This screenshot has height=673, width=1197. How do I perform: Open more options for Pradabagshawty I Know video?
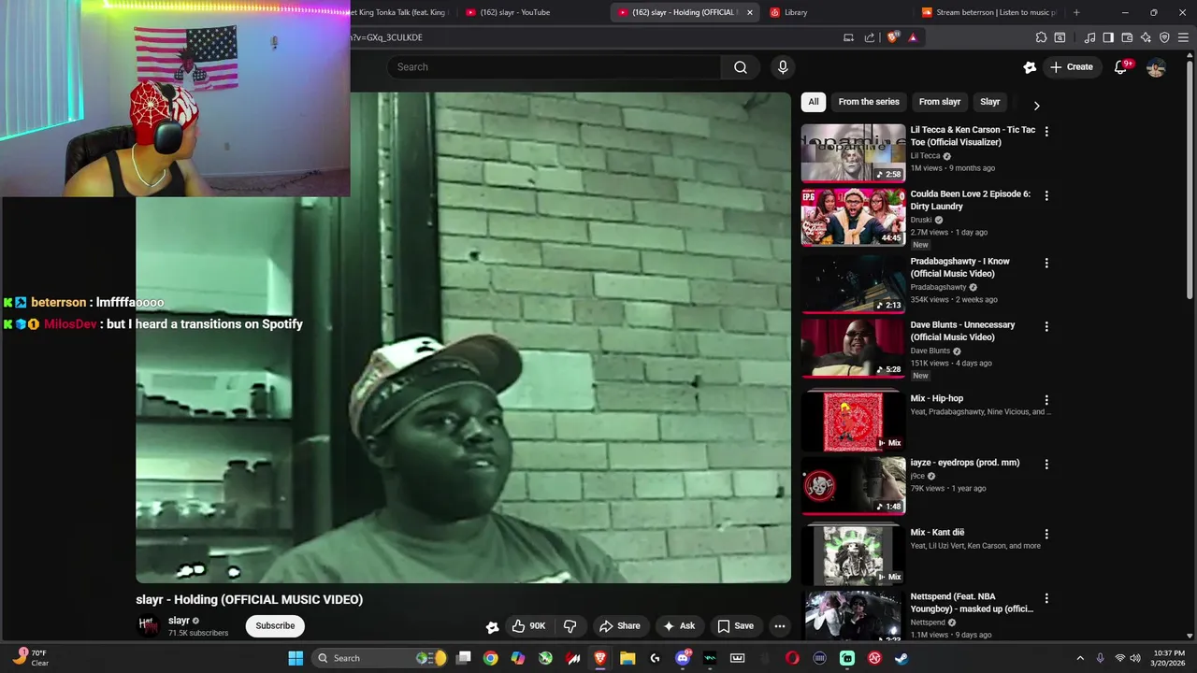coord(1046,263)
